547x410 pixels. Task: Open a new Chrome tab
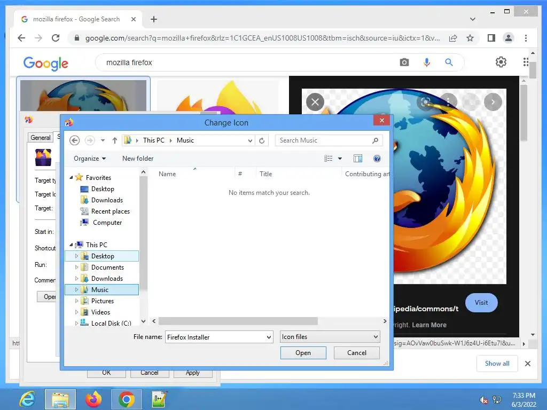[154, 19]
